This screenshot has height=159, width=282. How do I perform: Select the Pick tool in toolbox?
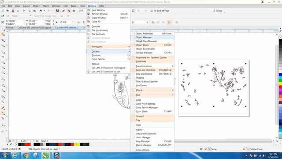[3, 29]
